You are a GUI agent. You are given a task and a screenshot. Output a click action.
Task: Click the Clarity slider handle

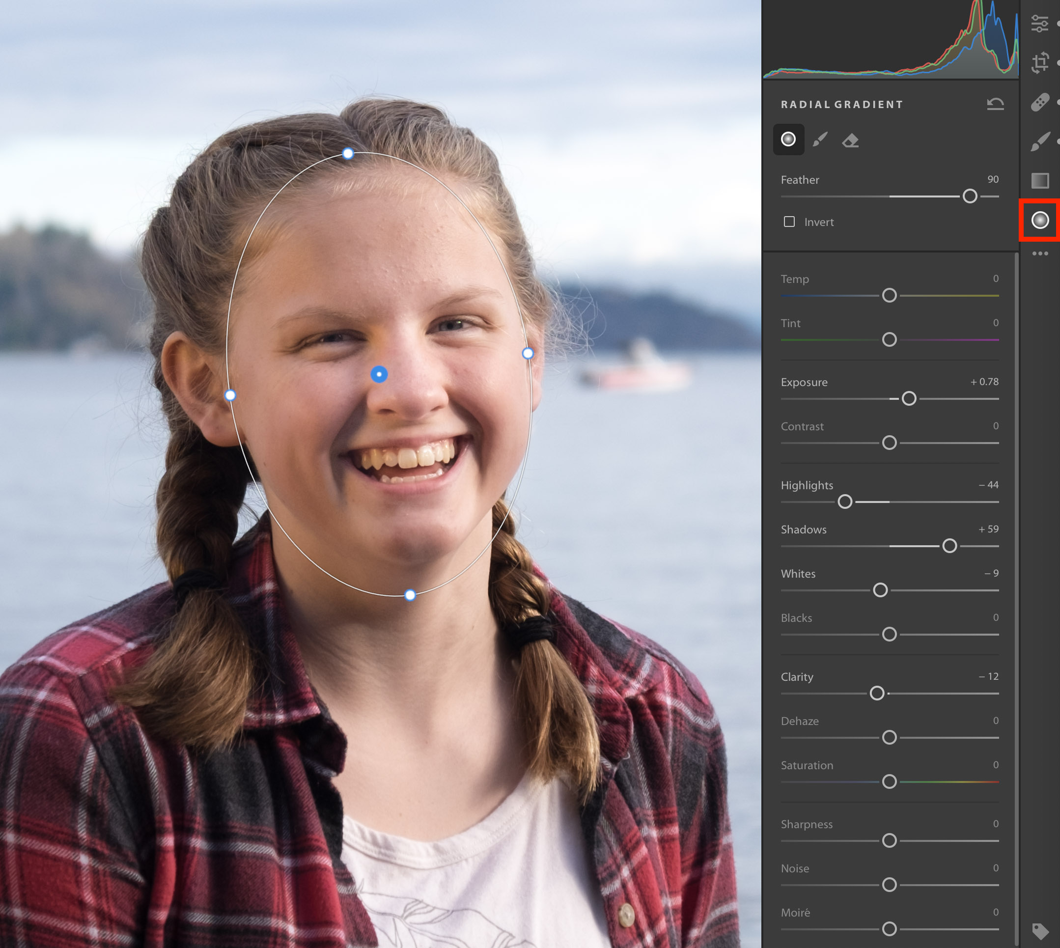coord(877,693)
